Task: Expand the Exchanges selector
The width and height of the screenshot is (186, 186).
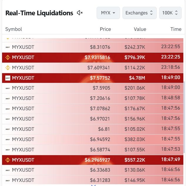Action: (139, 13)
